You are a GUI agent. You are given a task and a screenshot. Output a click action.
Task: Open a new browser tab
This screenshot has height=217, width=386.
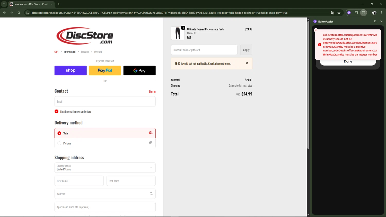coord(59,4)
